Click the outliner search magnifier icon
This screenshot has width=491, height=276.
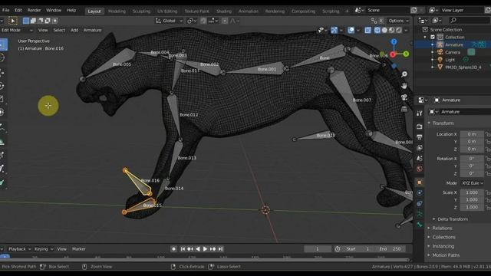point(453,21)
